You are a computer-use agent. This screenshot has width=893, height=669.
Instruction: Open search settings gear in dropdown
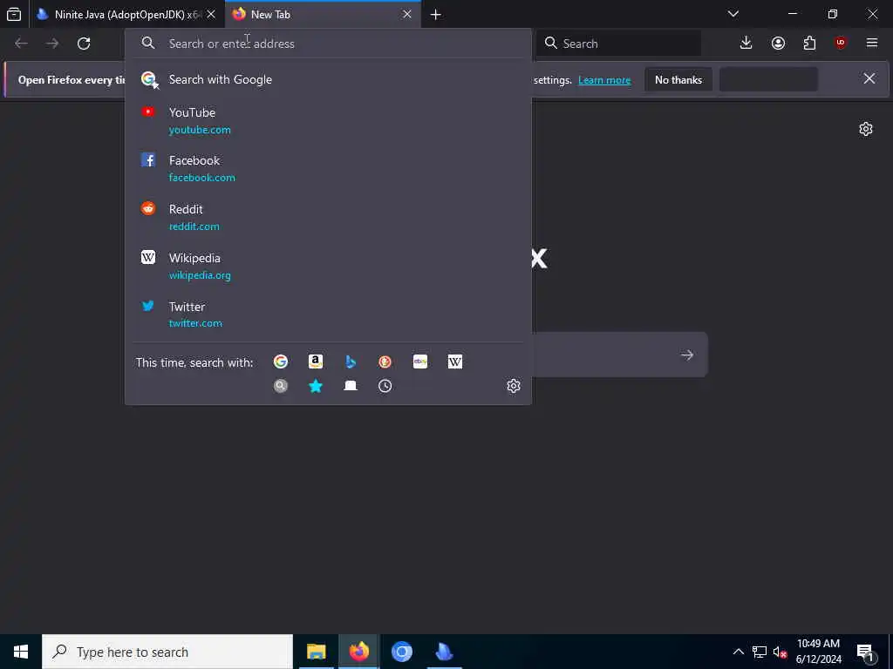[x=514, y=386]
